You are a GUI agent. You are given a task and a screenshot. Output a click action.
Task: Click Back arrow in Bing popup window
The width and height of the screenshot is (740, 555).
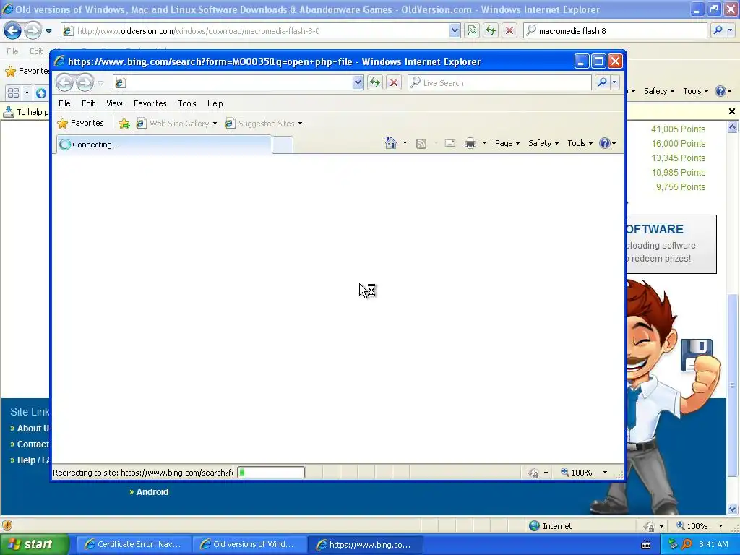[x=64, y=82]
